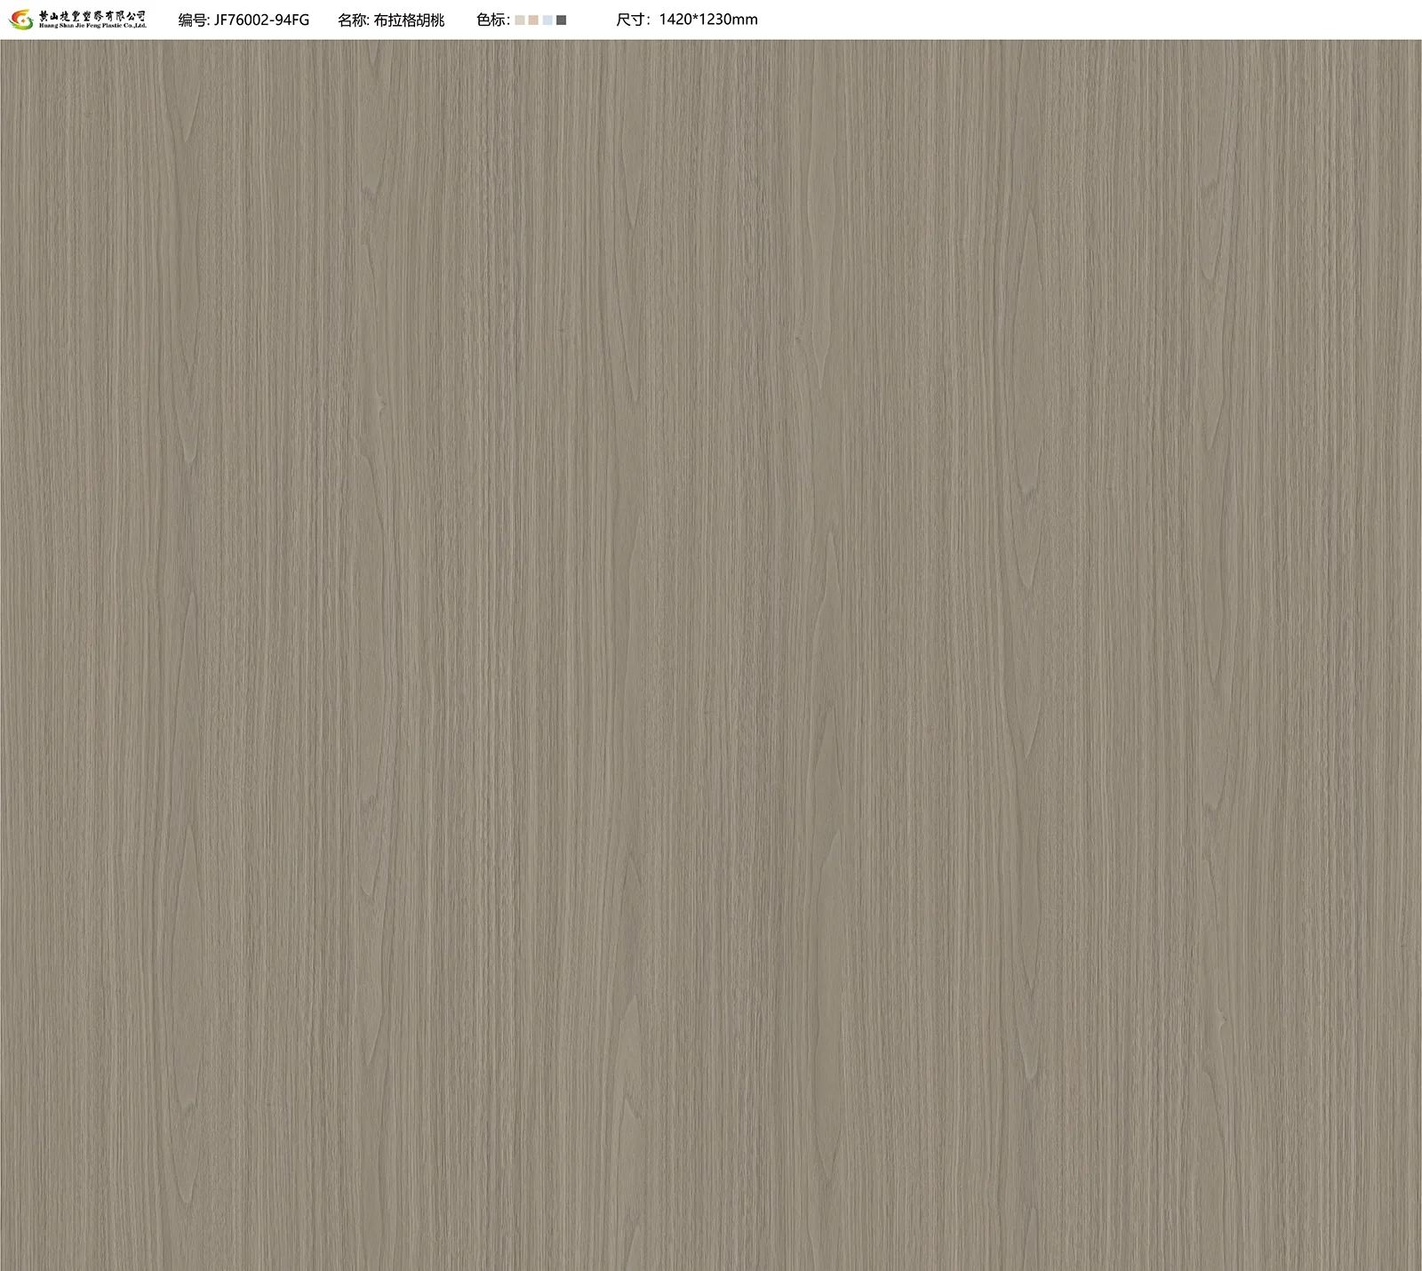Click the dimension value 1420*1230mm
The image size is (1422, 1271).
pyautogui.click(x=708, y=20)
